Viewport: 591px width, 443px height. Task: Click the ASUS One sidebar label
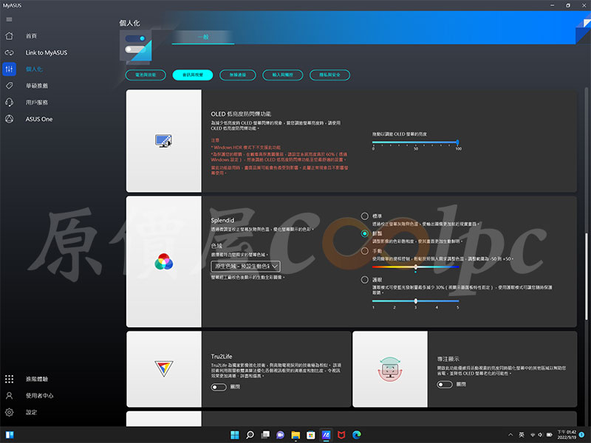tap(39, 119)
